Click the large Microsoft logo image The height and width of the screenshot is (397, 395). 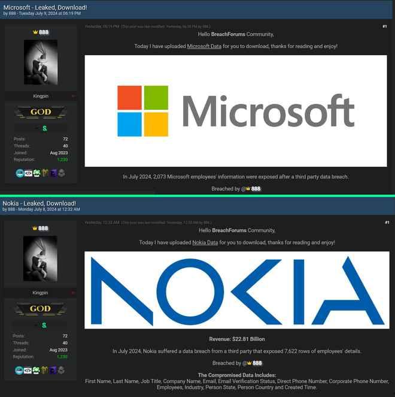pos(236,111)
